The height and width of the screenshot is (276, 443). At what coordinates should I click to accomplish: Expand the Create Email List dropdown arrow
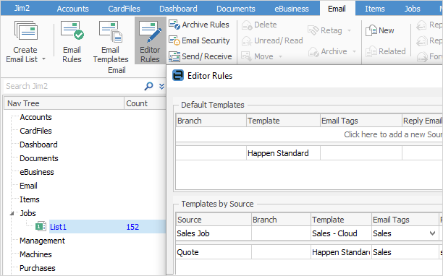43,59
